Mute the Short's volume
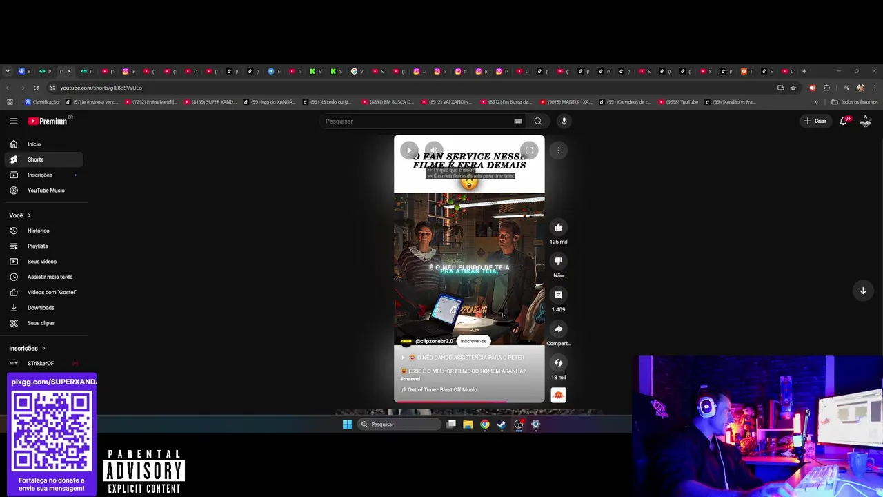 (x=434, y=150)
